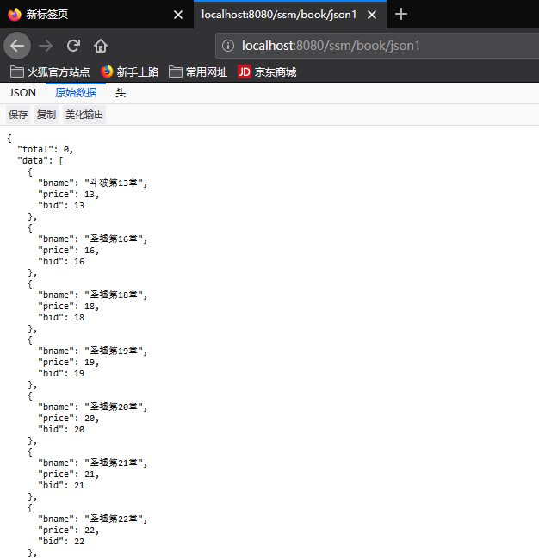Click the bname 圣墟第19章 line
The image size is (539, 559).
click(93, 351)
